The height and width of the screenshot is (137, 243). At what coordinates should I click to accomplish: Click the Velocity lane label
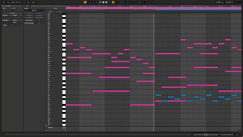50,127
